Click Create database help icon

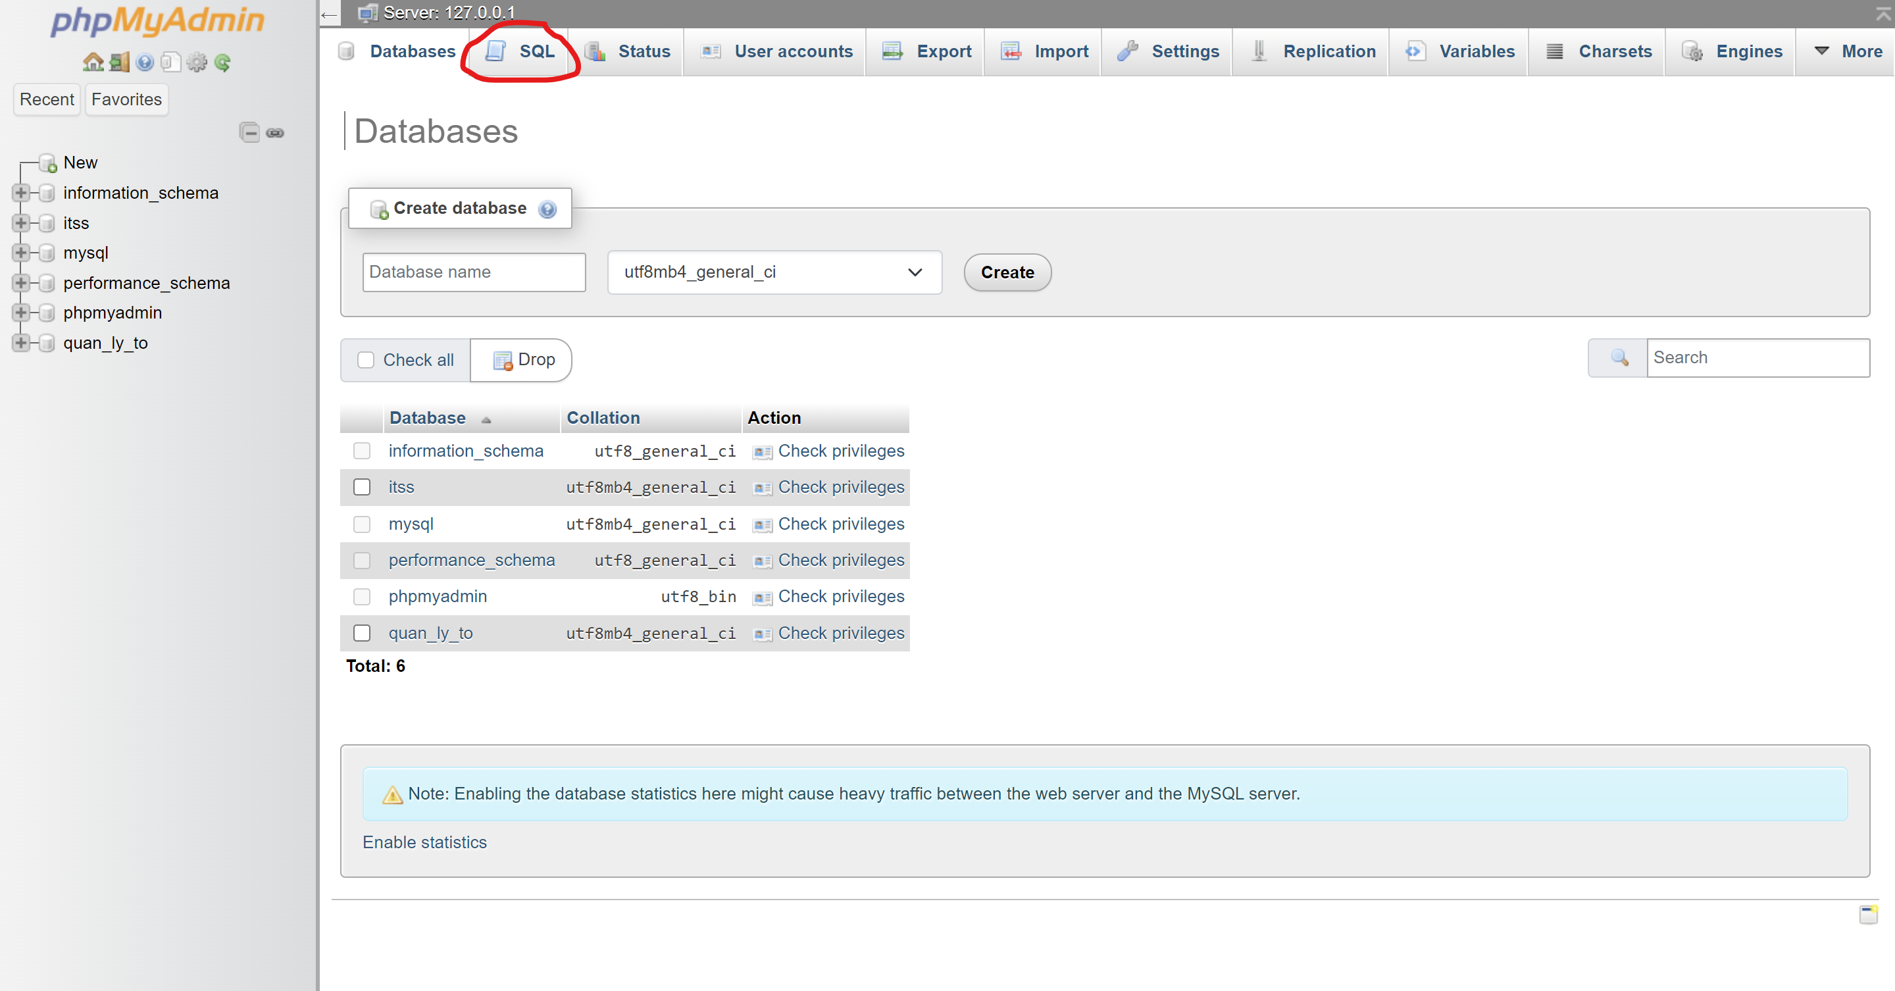tap(547, 210)
